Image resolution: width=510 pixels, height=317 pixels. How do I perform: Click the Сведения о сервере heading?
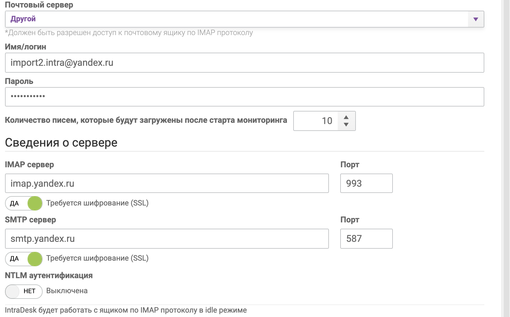point(61,143)
